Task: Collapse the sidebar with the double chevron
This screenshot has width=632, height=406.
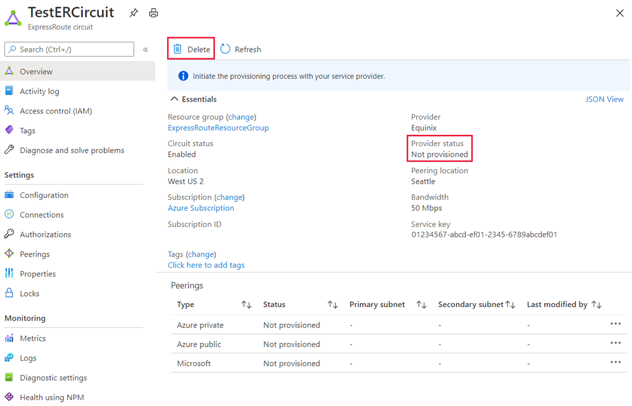Action: coord(145,49)
